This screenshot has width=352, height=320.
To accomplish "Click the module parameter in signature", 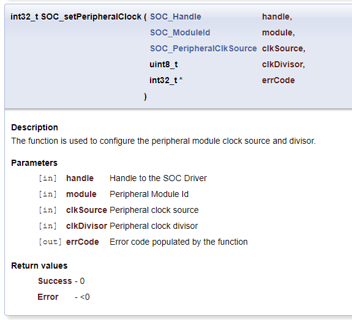I will point(277,32).
